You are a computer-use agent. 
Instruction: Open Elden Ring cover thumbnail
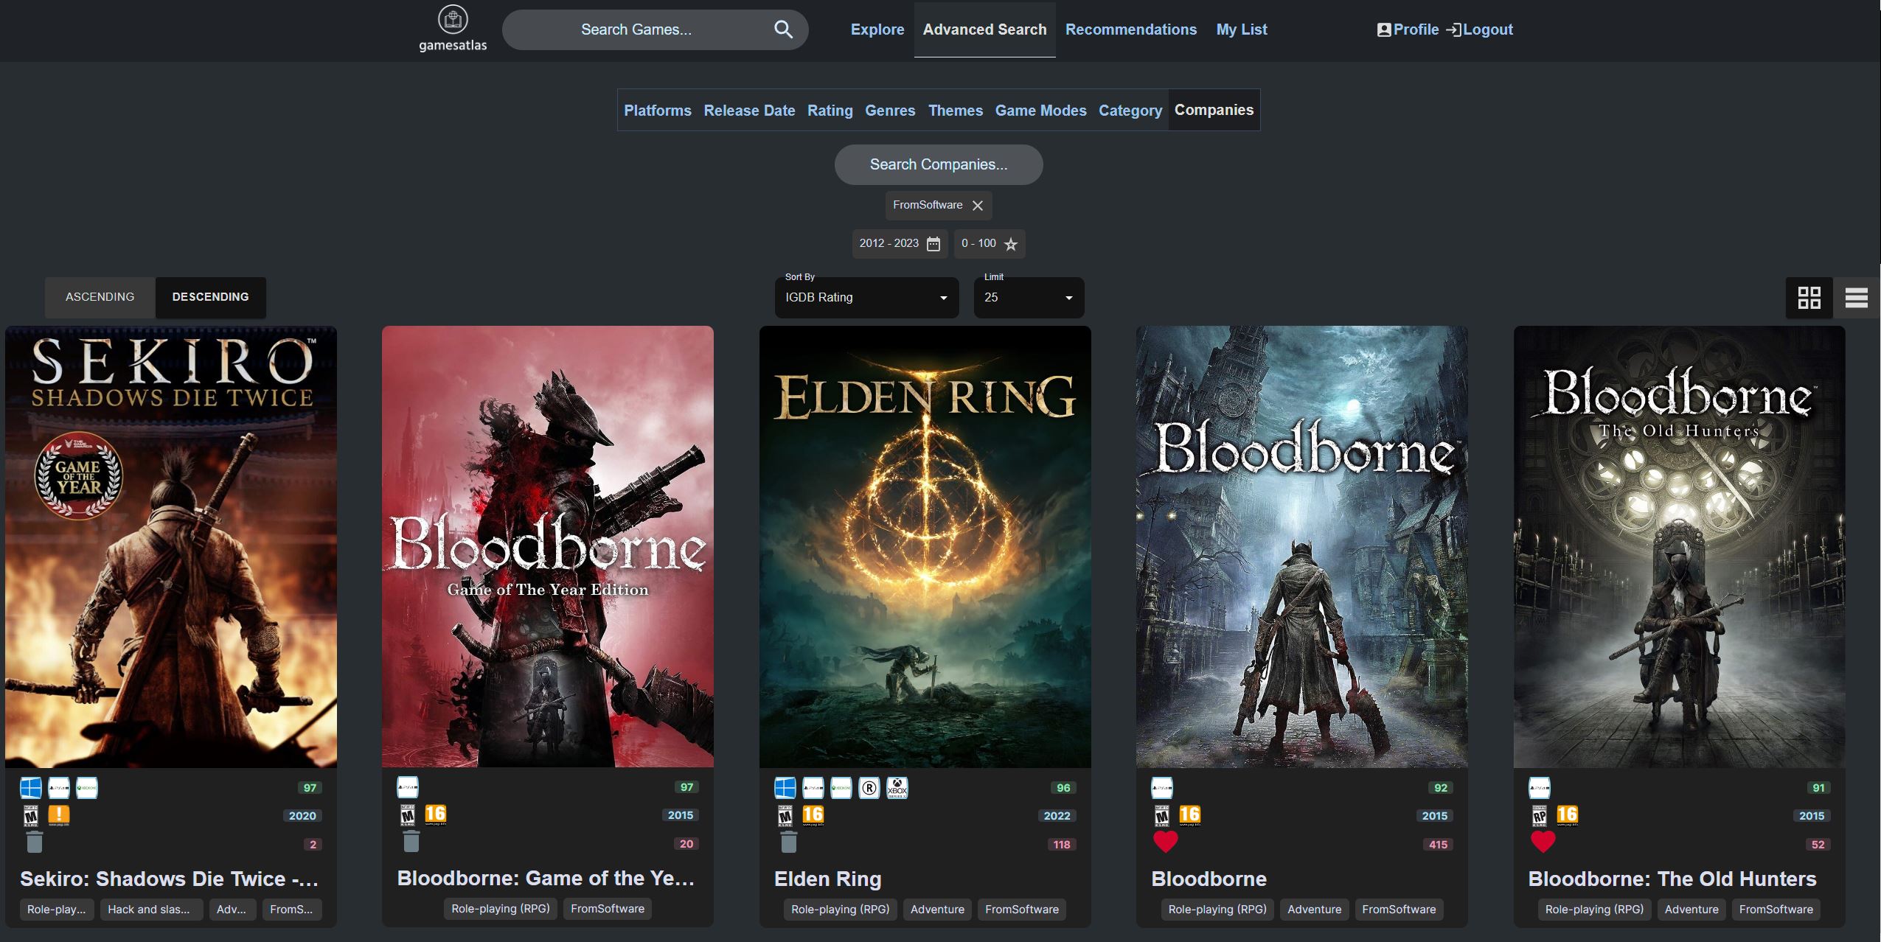[x=925, y=547]
